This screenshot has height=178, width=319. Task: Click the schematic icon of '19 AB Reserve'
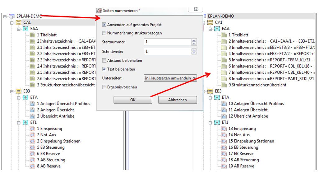coord(224,166)
